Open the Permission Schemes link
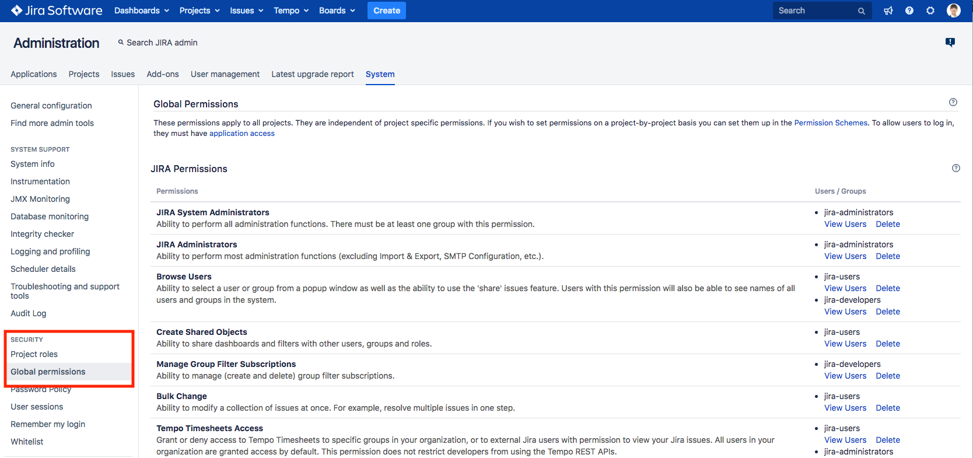This screenshot has width=973, height=458. pyautogui.click(x=831, y=123)
